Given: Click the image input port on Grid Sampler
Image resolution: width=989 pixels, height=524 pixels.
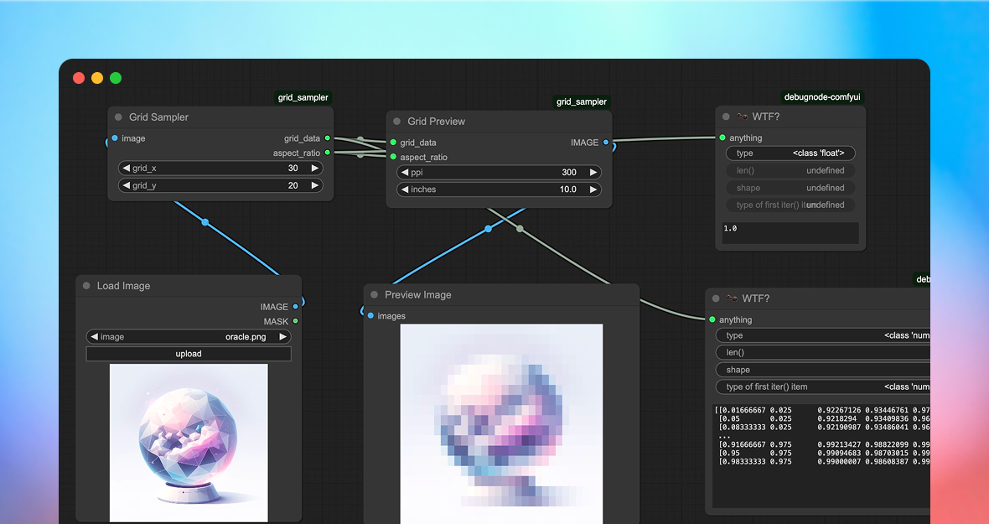Looking at the screenshot, I should click(x=115, y=138).
